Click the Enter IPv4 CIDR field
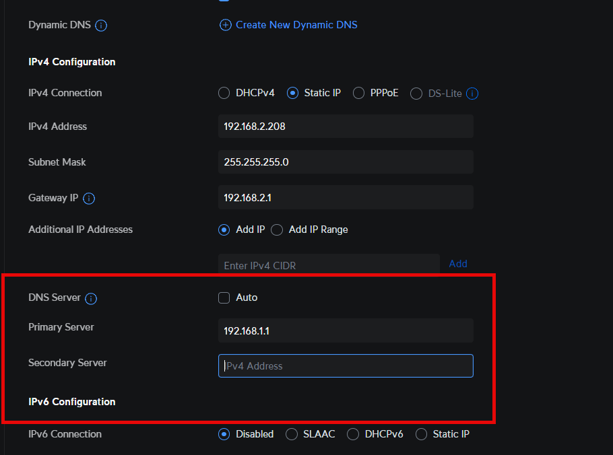Screen dimensions: 613x455 tap(329, 265)
